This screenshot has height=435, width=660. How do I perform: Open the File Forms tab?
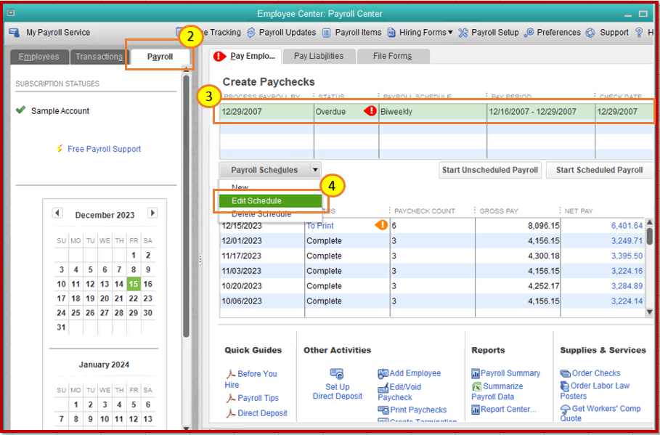click(x=392, y=56)
